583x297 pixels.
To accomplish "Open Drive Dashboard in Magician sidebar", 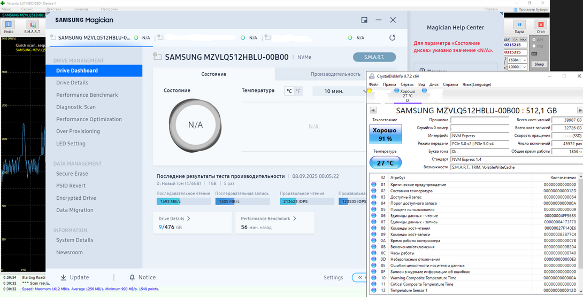I will pyautogui.click(x=94, y=71).
